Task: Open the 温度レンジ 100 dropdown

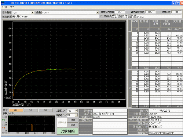Action: pos(76,111)
